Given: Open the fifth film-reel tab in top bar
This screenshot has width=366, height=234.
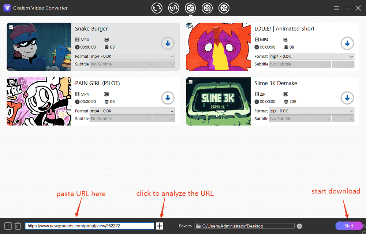Looking at the screenshot, I should pos(224,8).
